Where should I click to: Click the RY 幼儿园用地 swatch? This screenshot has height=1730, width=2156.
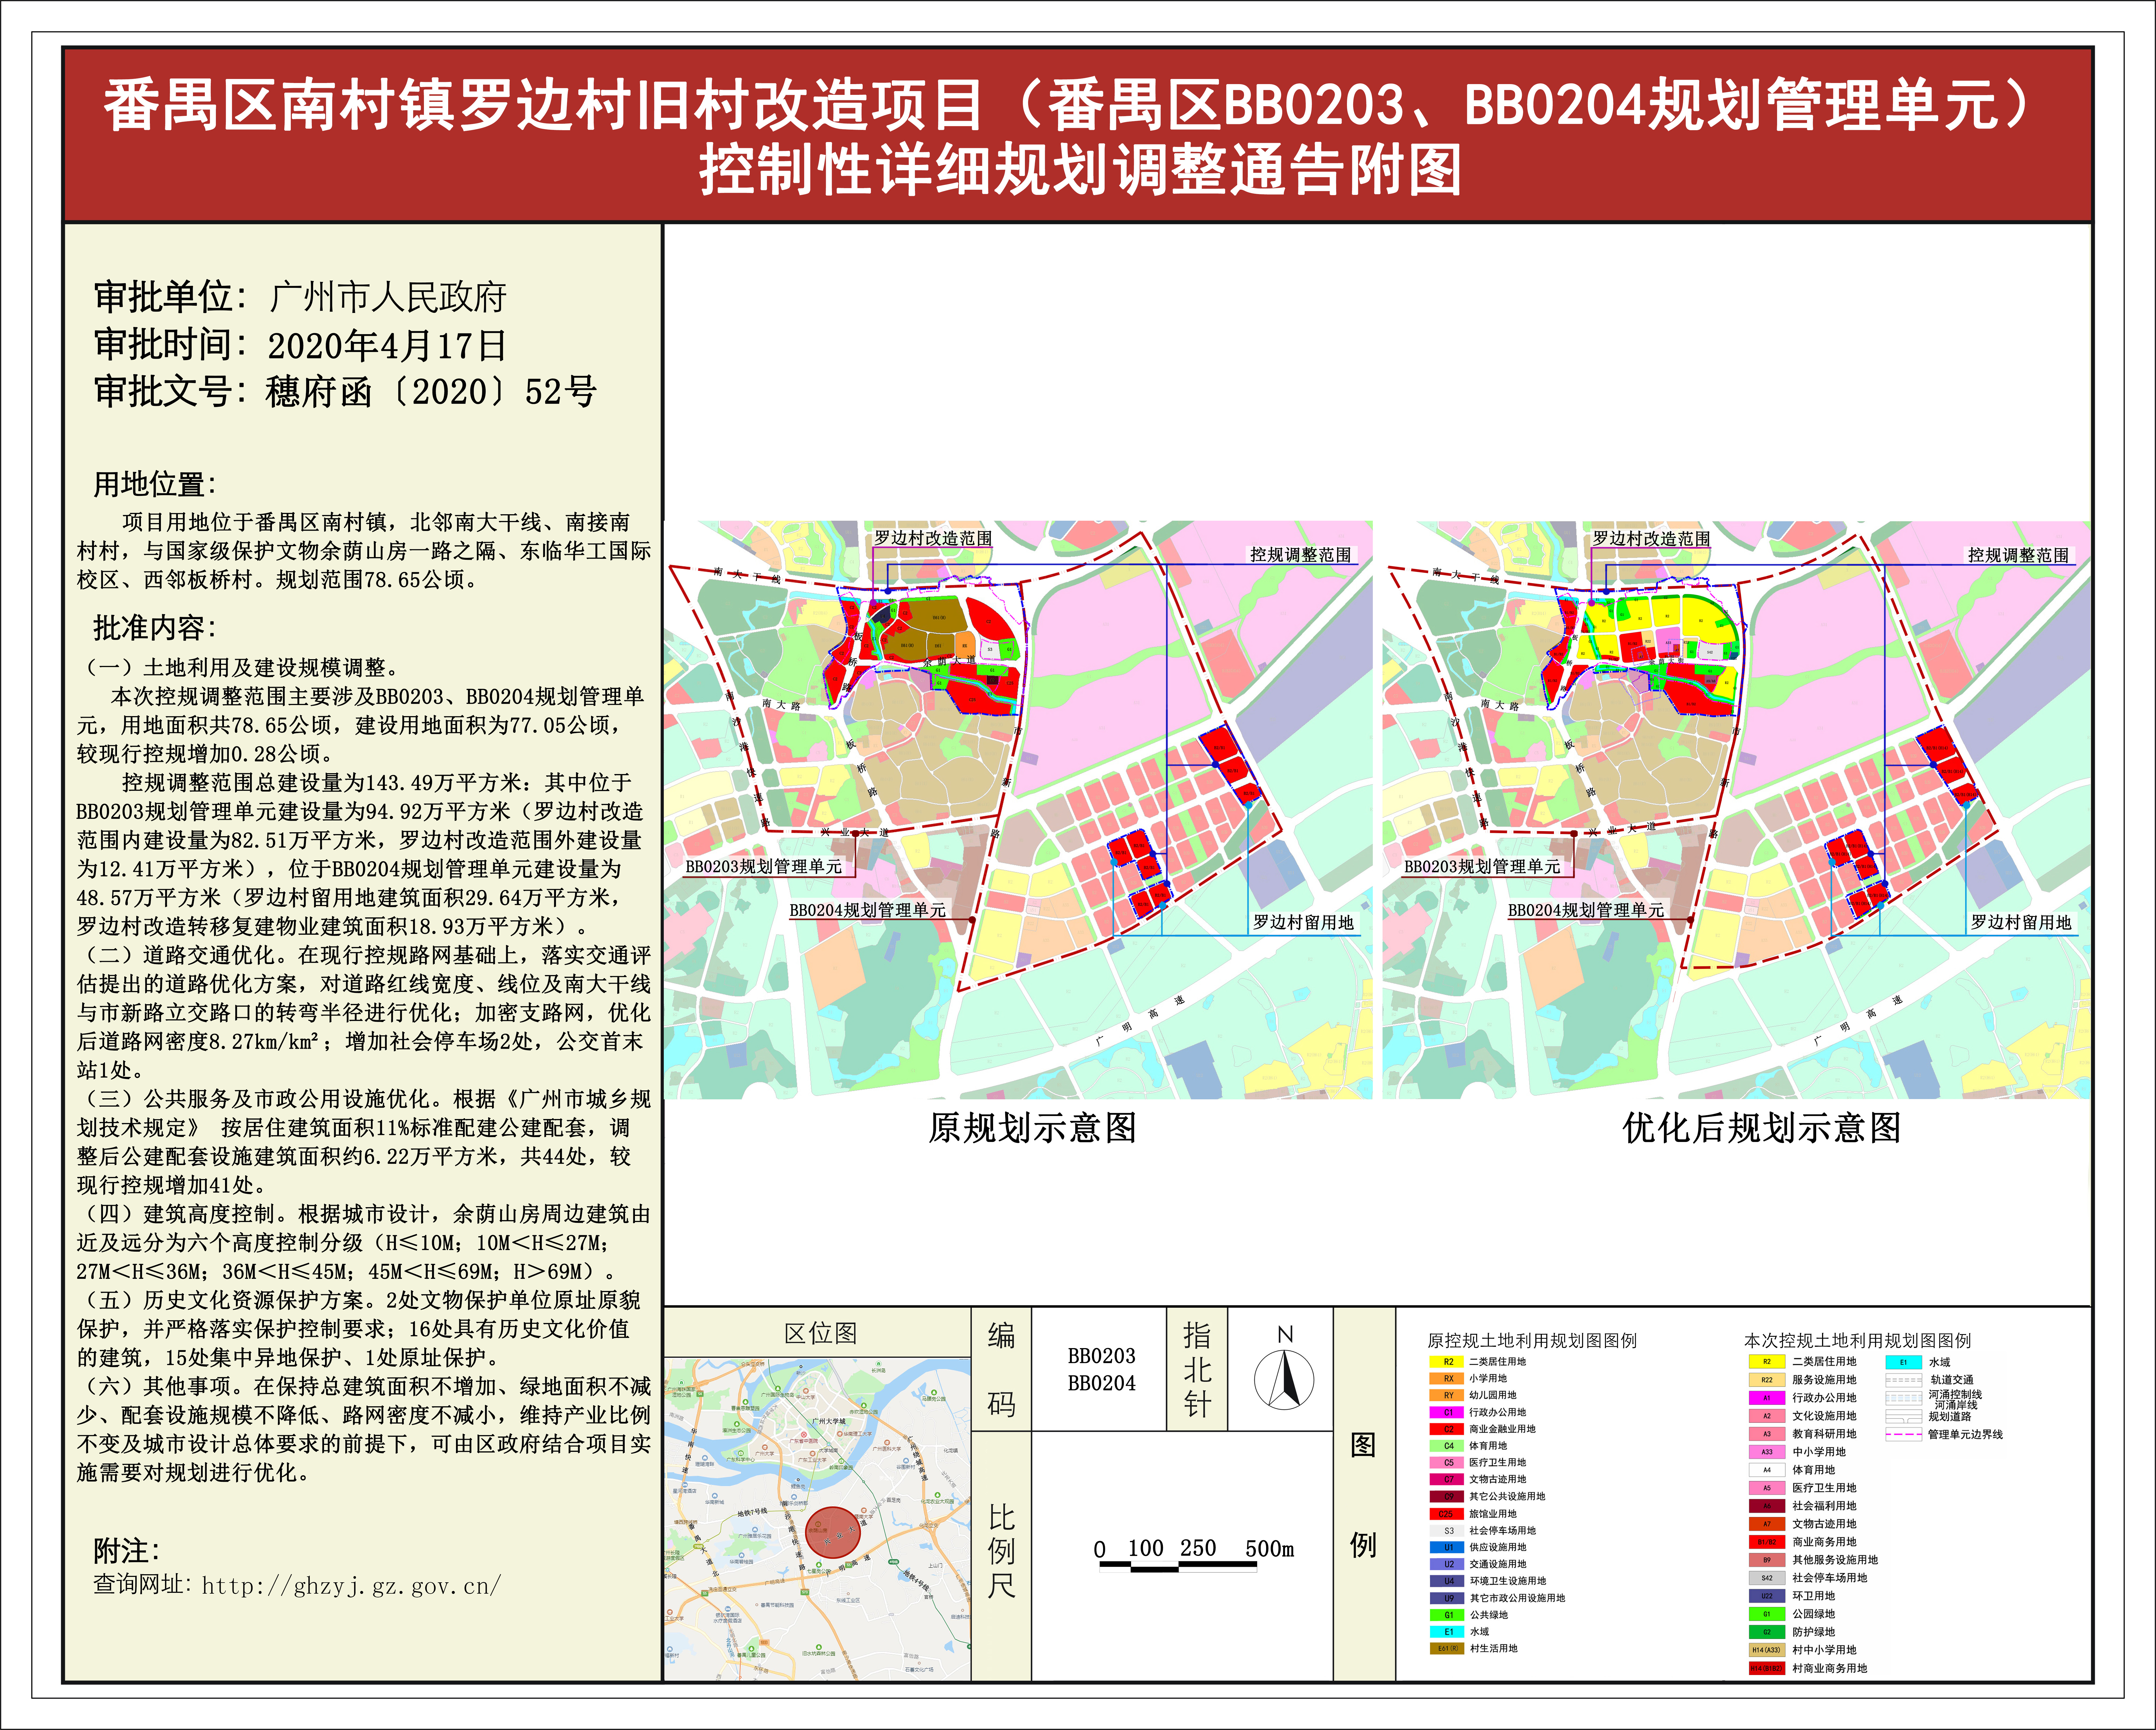[1447, 1395]
